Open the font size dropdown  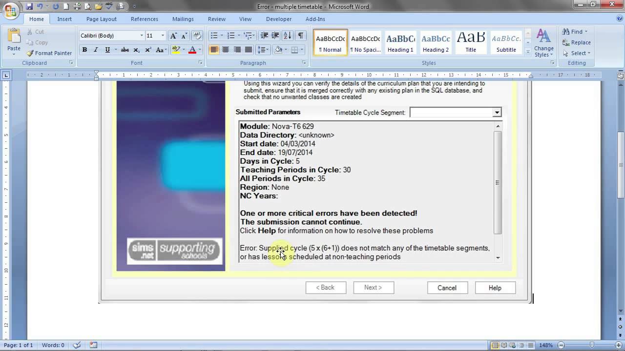tap(163, 36)
